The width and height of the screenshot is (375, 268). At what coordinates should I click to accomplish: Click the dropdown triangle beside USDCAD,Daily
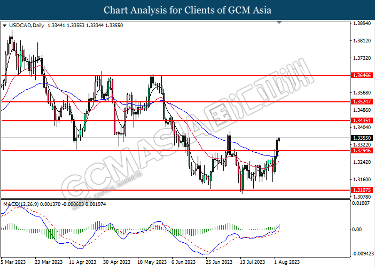click(4, 26)
